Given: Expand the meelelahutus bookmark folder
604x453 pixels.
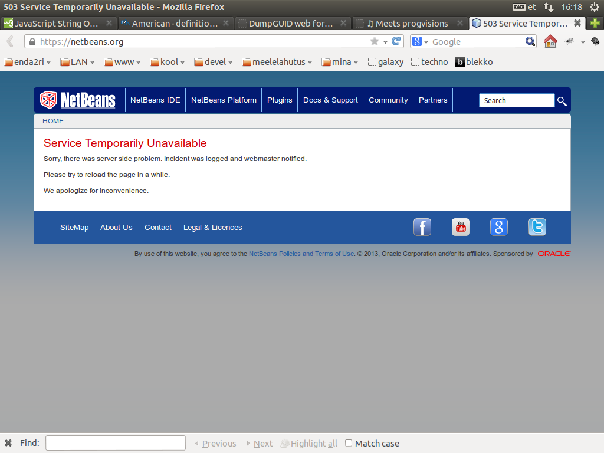Looking at the screenshot, I should [x=277, y=61].
